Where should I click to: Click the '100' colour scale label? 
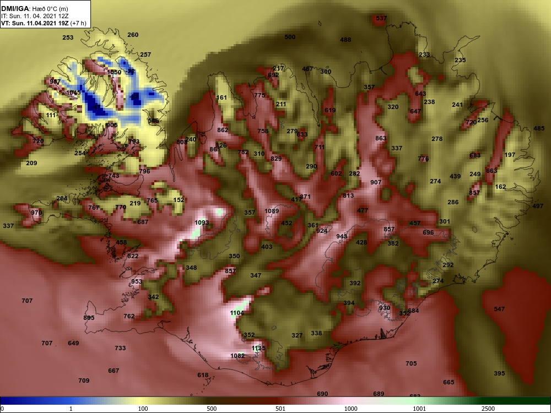coord(143,409)
